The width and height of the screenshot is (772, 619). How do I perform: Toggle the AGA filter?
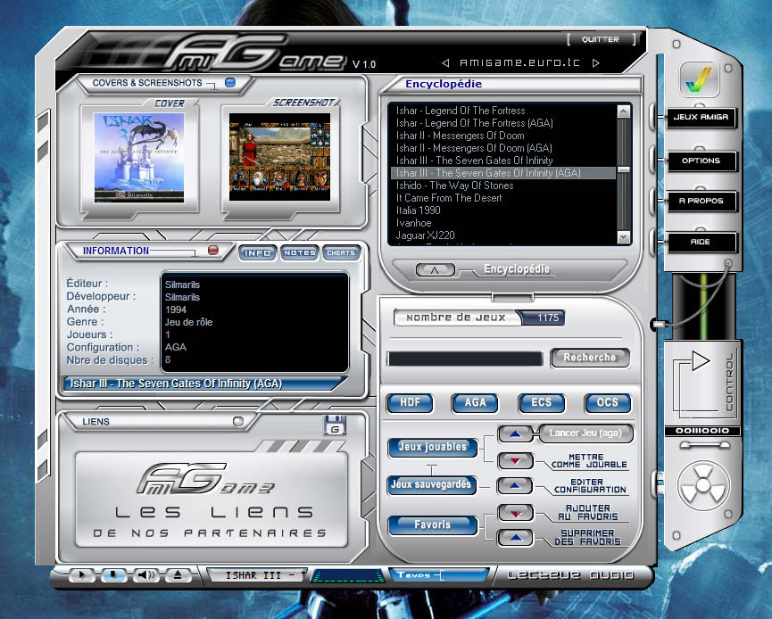pyautogui.click(x=475, y=403)
